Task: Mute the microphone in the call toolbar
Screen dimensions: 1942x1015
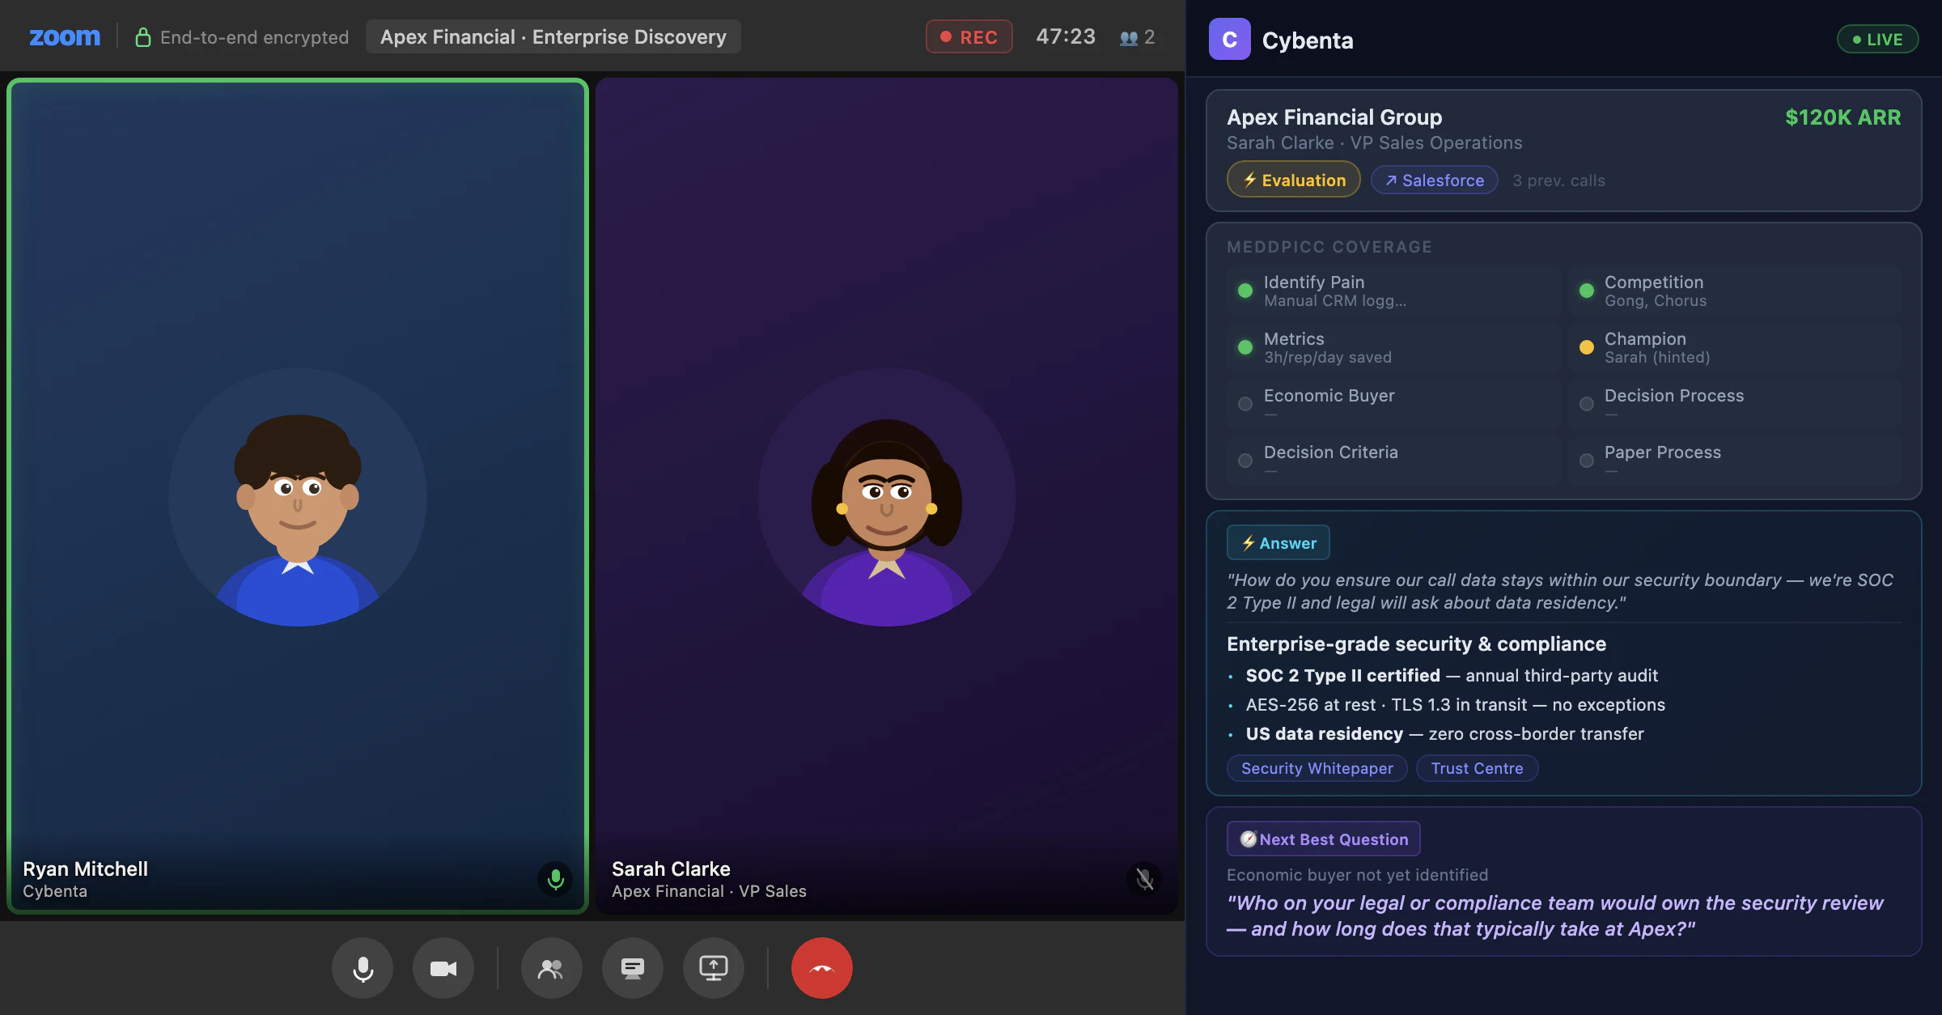Action: click(x=363, y=968)
